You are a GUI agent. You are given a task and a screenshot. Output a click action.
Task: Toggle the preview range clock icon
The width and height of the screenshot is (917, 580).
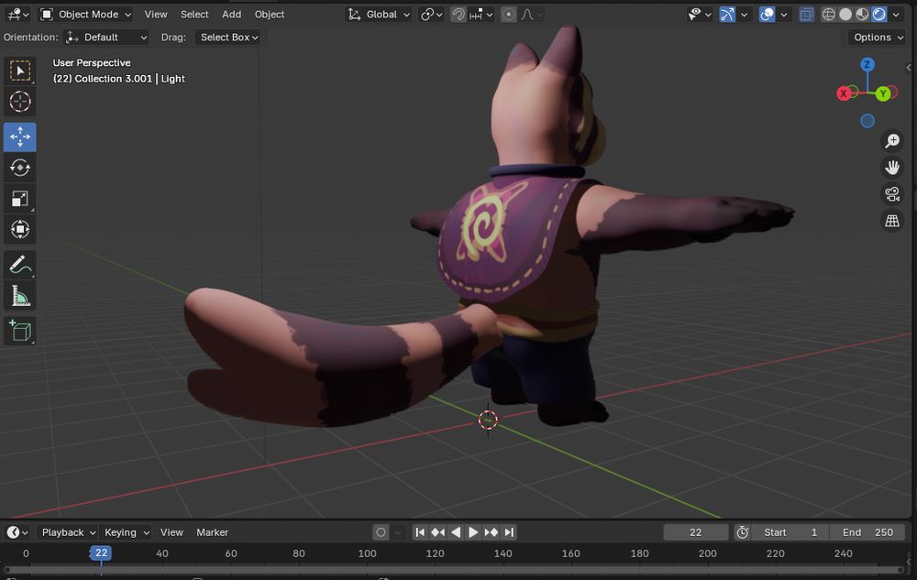click(742, 532)
